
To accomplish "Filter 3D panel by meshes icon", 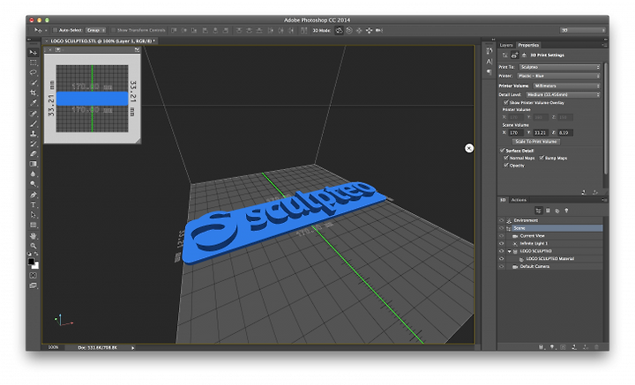I will tap(548, 211).
